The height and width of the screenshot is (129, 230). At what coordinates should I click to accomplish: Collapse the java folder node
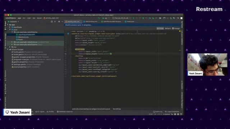pyautogui.click(x=10, y=30)
